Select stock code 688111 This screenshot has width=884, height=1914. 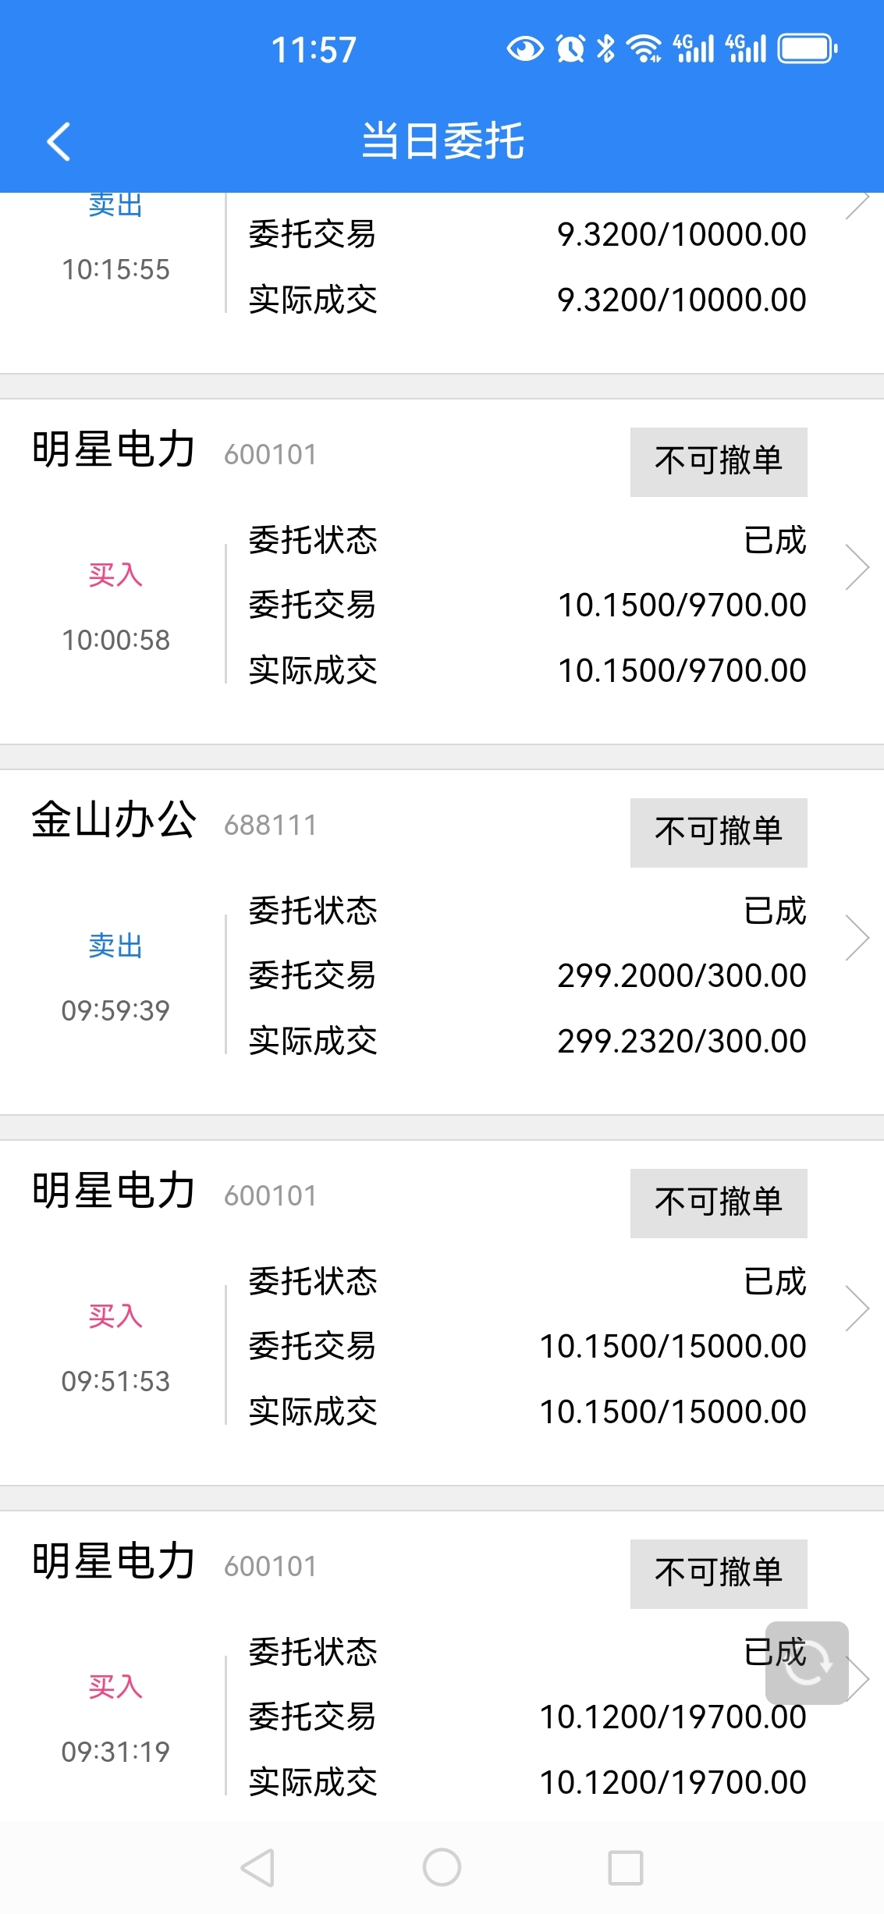point(270,825)
